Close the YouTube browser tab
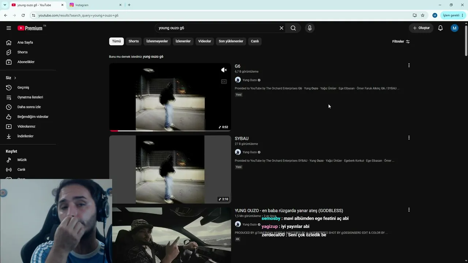468x263 pixels. 62,5
